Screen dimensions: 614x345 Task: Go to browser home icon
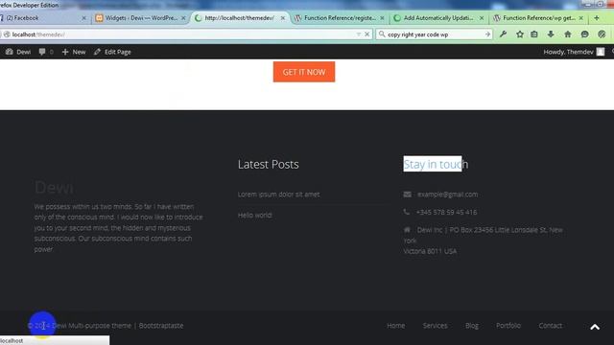tap(568, 34)
